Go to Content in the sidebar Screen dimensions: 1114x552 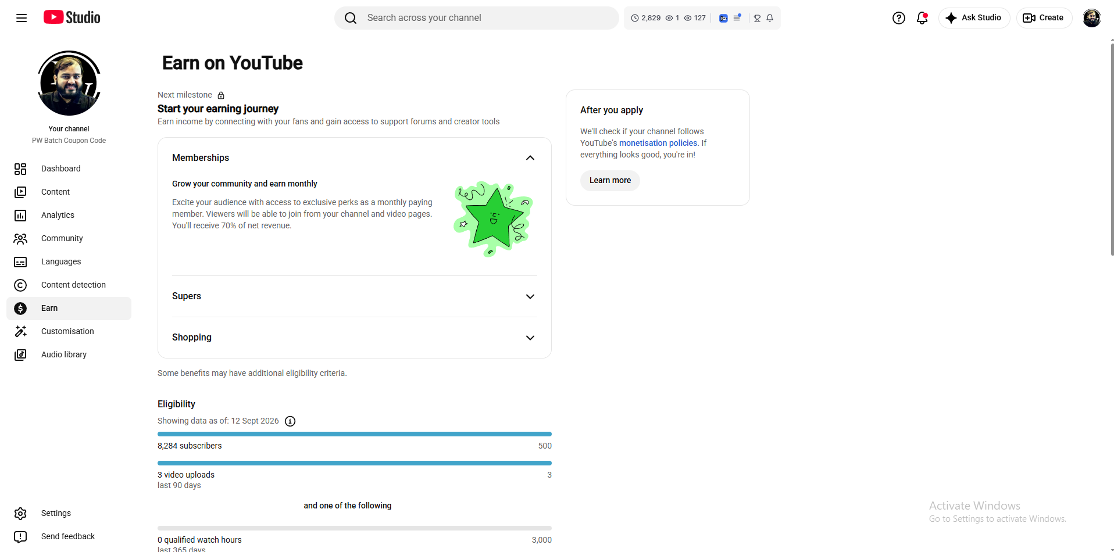click(69, 192)
